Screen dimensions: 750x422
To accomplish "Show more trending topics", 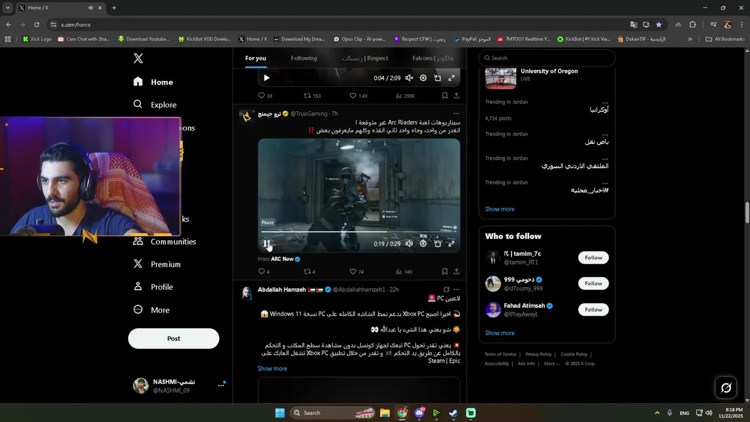I will point(500,209).
